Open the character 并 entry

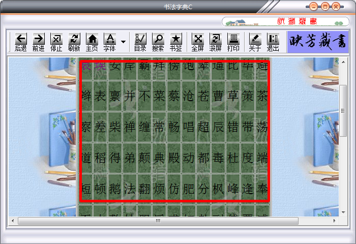(x=130, y=96)
